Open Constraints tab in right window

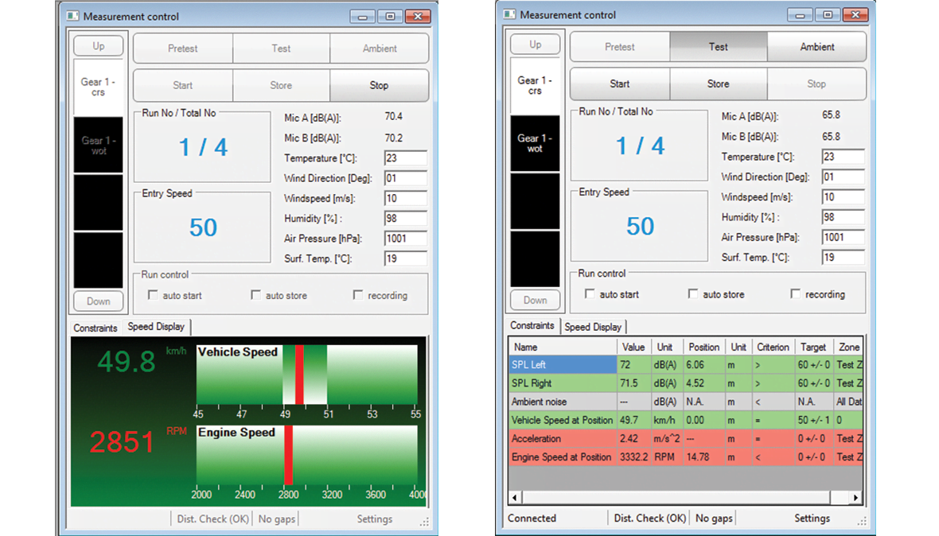pyautogui.click(x=532, y=325)
